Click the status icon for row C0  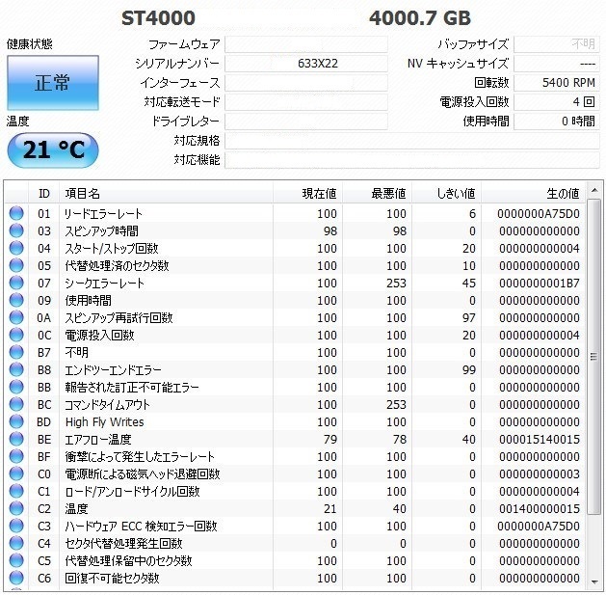[16, 473]
